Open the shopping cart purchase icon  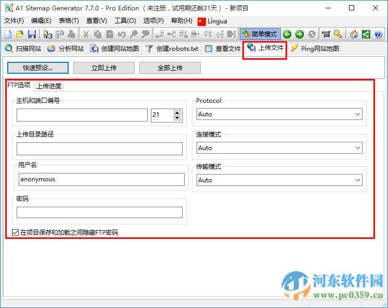point(326,34)
